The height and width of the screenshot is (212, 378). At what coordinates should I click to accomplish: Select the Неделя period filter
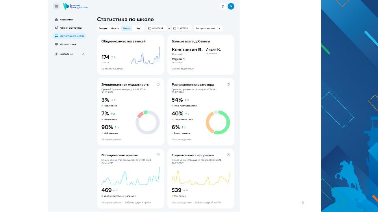pyautogui.click(x=115, y=28)
